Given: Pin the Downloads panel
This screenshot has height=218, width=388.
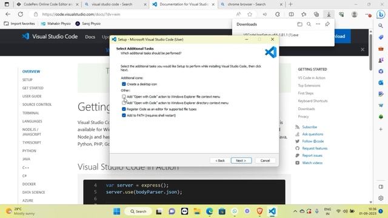Looking at the screenshot, I should (327, 24).
